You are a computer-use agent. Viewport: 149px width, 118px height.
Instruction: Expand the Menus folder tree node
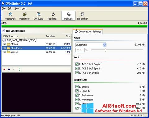pos(5,44)
